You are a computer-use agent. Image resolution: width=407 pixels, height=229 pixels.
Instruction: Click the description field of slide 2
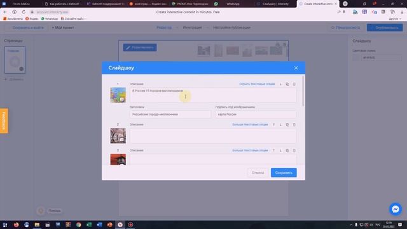[x=213, y=135]
